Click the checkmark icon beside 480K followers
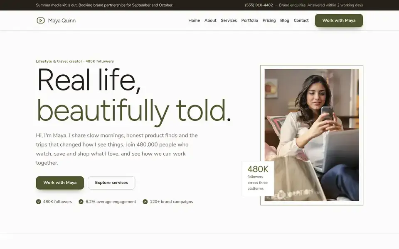 pyautogui.click(x=38, y=202)
